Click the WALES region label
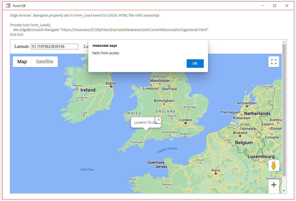 [x=134, y=113]
